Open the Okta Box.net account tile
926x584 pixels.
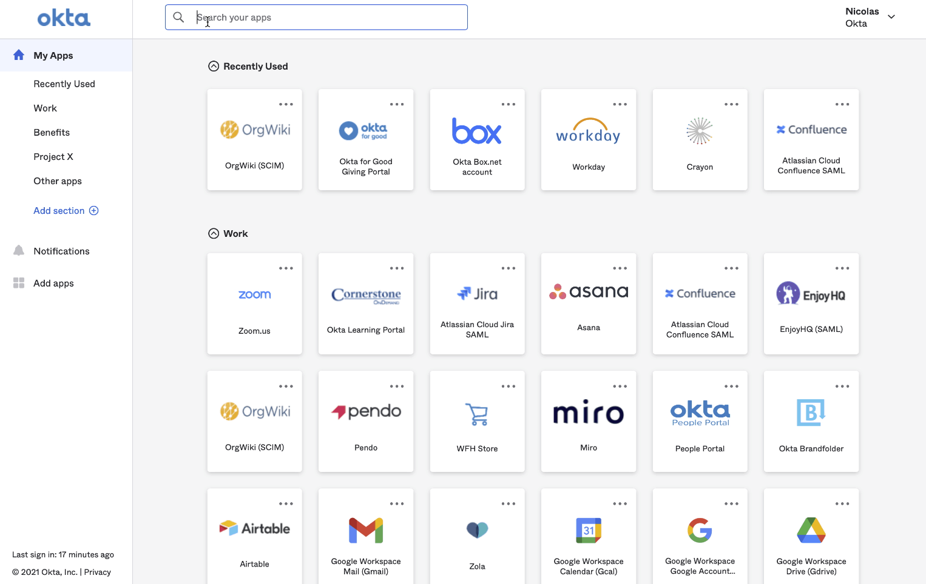pyautogui.click(x=477, y=140)
